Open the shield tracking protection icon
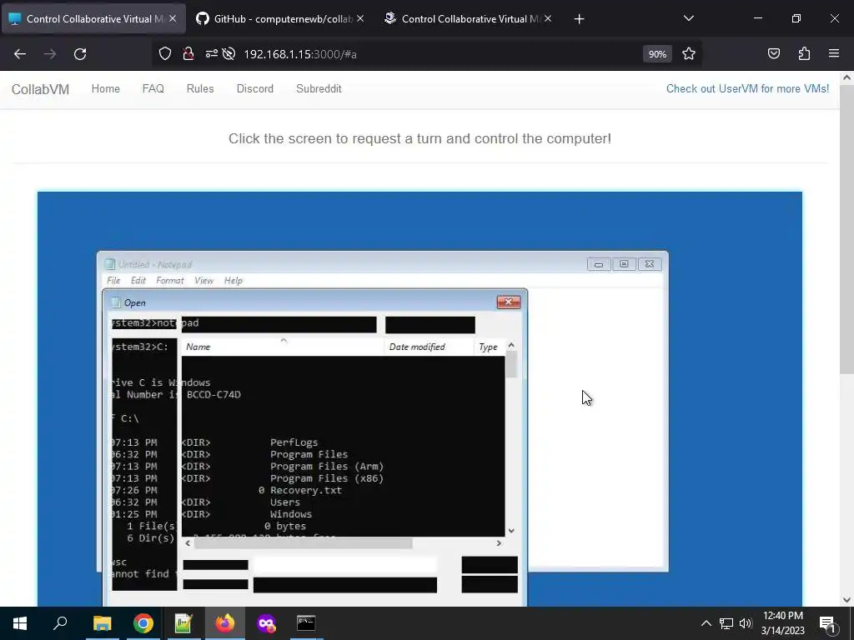 (x=165, y=53)
